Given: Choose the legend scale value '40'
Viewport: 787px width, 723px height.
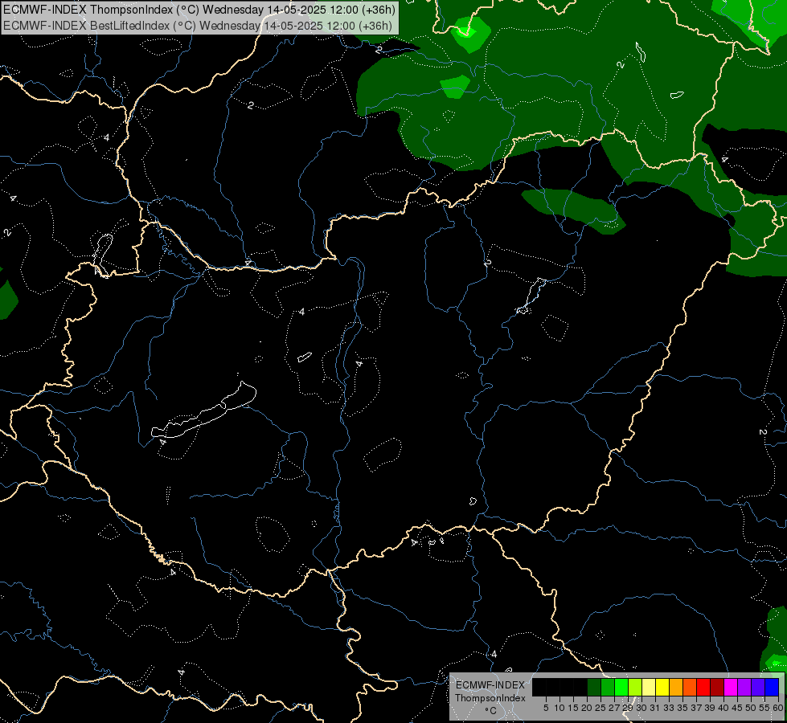Looking at the screenshot, I should [x=723, y=708].
